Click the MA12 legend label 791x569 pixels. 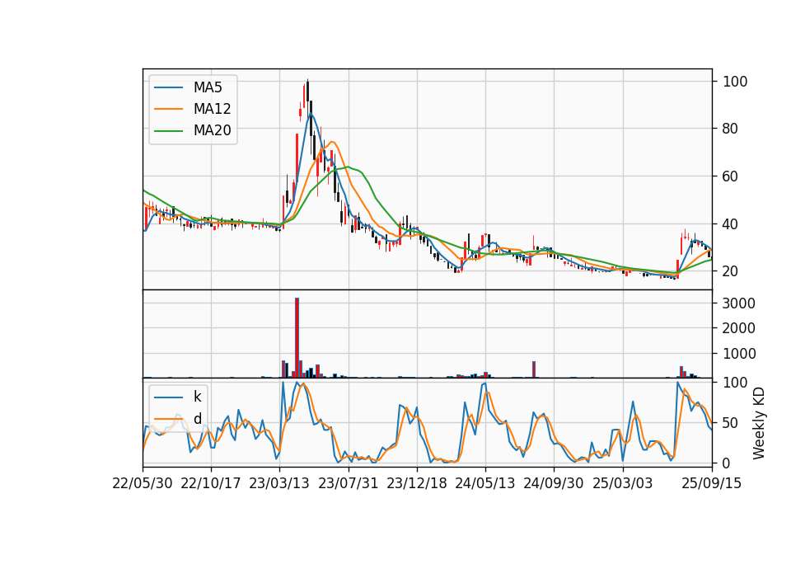(x=212, y=109)
